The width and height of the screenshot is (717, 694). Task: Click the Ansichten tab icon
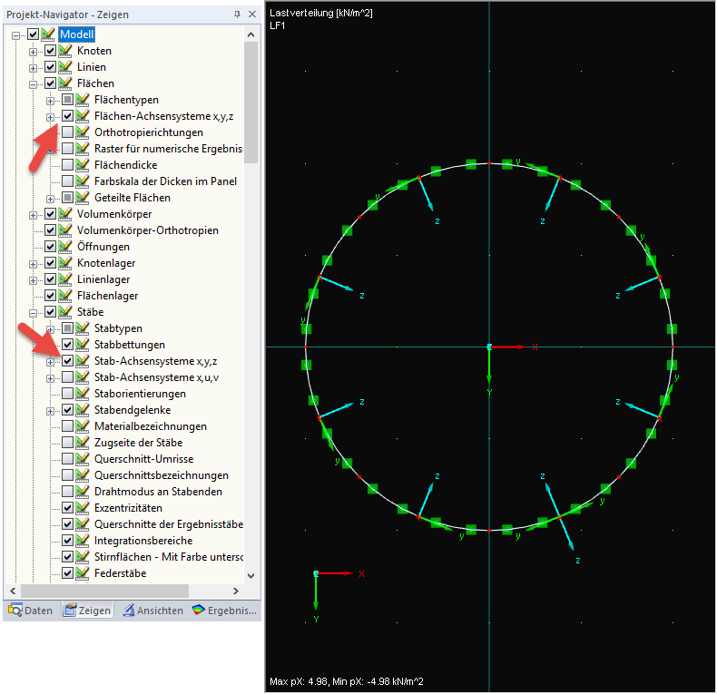pos(129,610)
